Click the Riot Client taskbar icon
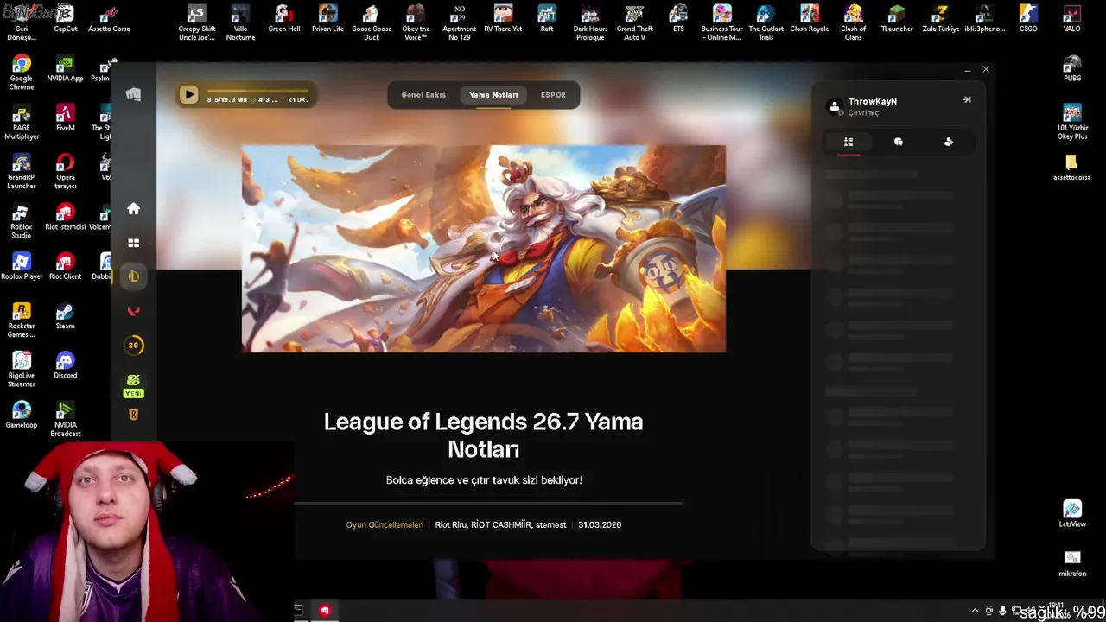Screen dimensions: 1106x622 click(325, 611)
